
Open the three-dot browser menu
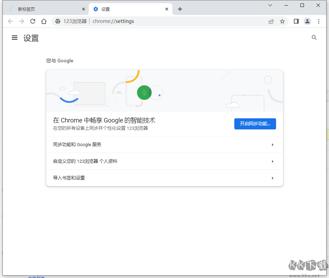tap(319, 21)
